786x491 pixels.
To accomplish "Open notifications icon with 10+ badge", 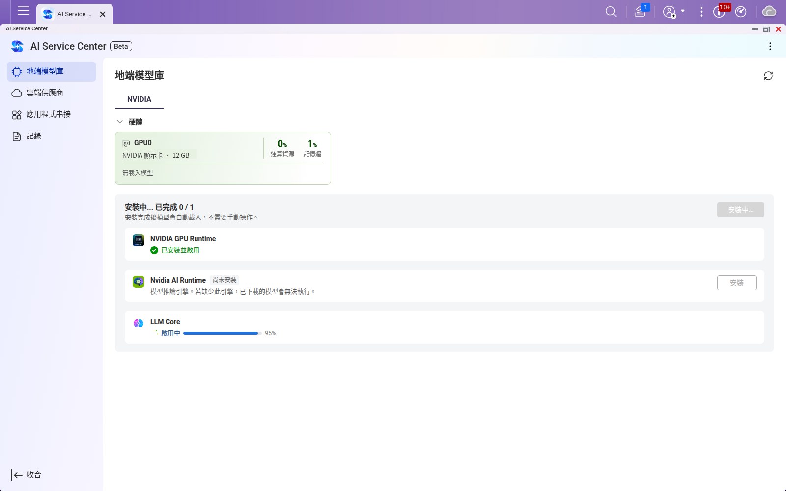I will 719,12.
